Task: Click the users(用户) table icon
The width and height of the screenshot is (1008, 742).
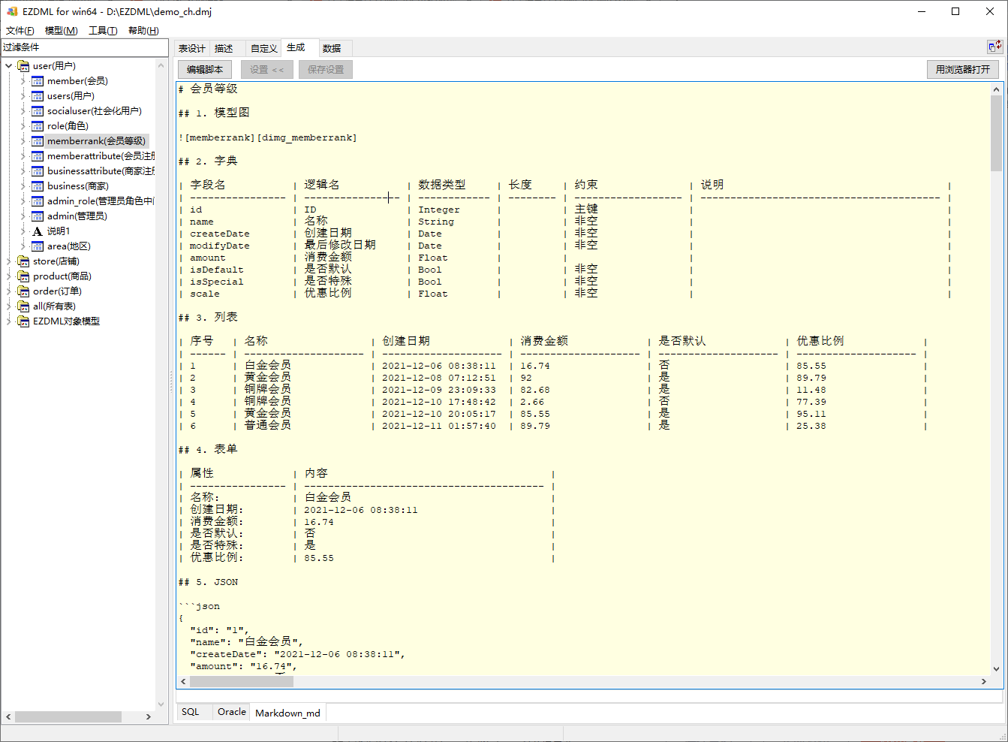Action: [x=38, y=96]
